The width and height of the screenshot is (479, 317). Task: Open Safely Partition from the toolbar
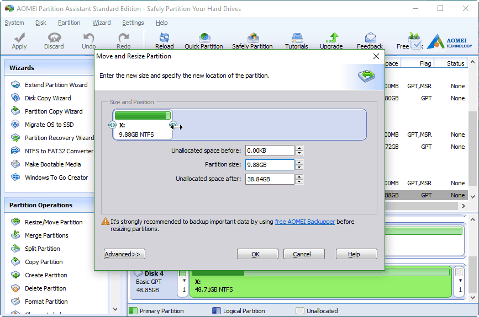click(252, 41)
